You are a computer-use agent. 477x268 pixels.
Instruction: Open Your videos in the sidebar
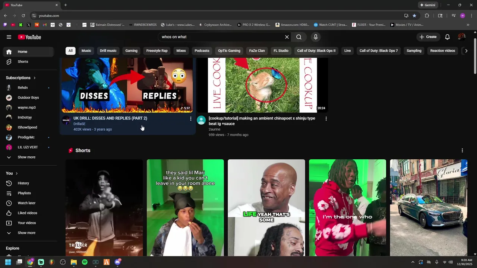[28, 223]
